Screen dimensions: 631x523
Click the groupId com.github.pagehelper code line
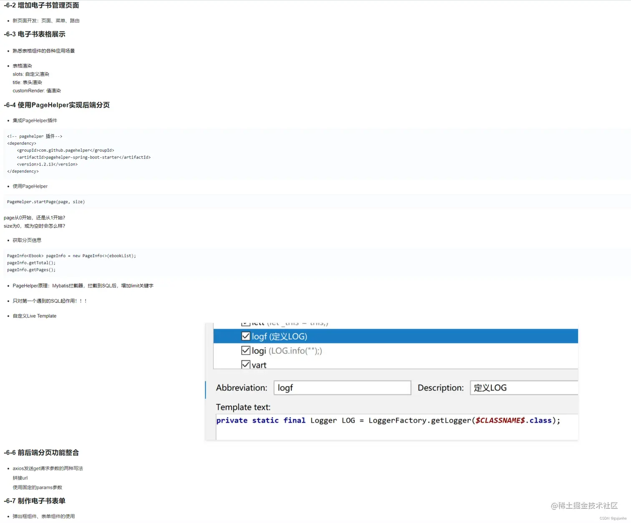[x=66, y=150]
